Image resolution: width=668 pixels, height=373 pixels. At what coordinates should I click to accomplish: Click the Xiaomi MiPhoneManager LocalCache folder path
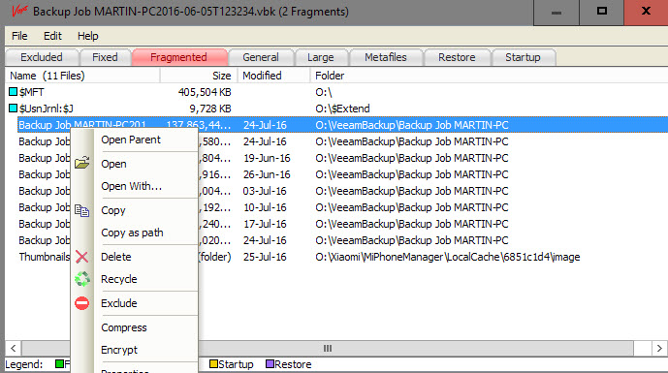tap(448, 257)
